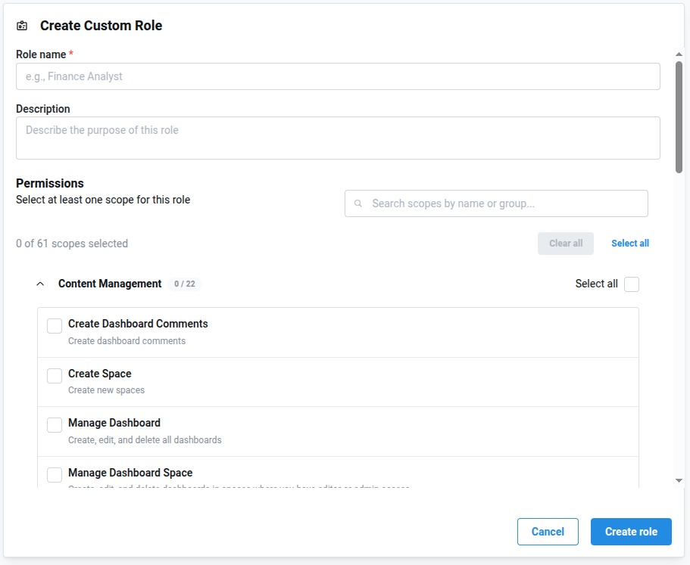Click the Content Management group header
This screenshot has height=565, width=690.
109,284
